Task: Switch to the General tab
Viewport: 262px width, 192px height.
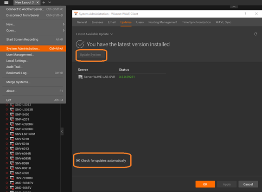Action: point(82,22)
